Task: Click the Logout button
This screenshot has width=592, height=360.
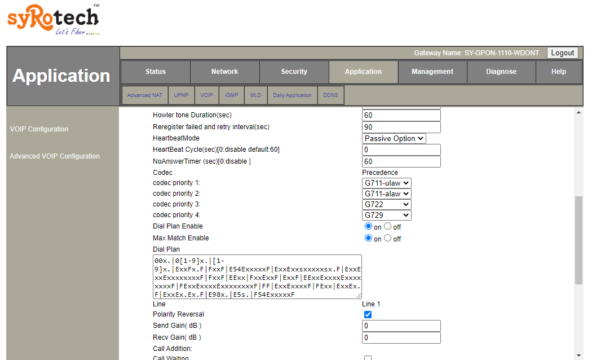Action: pos(562,52)
